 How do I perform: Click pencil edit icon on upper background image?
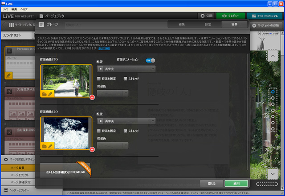(x=51, y=146)
